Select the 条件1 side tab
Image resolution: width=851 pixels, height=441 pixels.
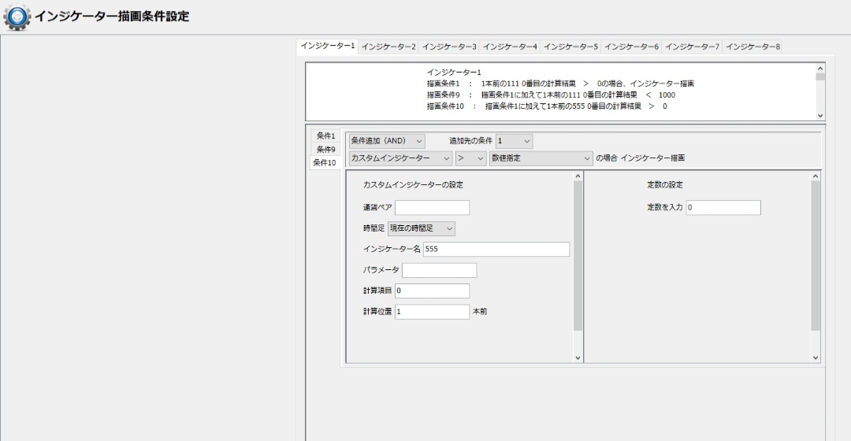pyautogui.click(x=326, y=136)
